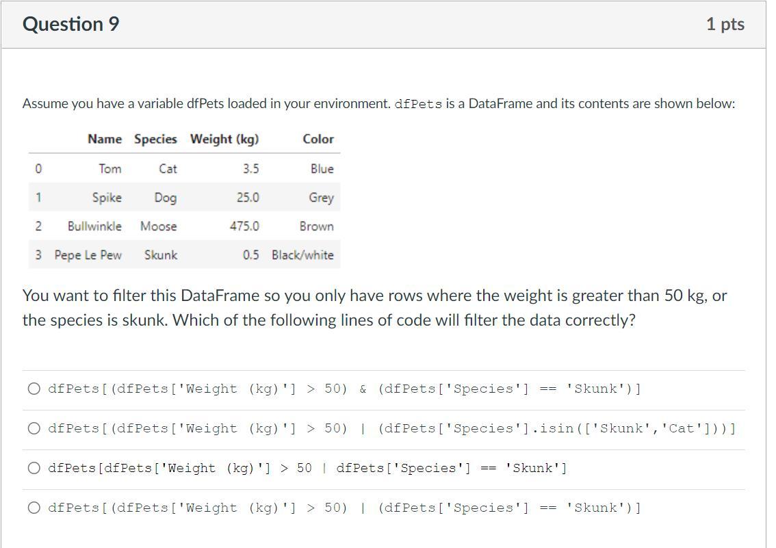Image resolution: width=776 pixels, height=548 pixels.
Task: Click the Bullwinkle table cell
Action: (x=94, y=226)
